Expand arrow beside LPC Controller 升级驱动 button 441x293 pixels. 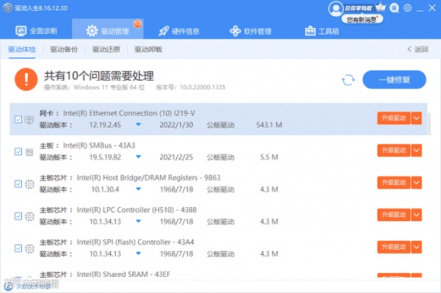pos(417,214)
